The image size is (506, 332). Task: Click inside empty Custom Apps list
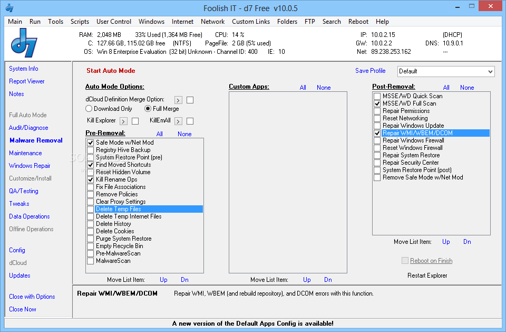pyautogui.click(x=288, y=183)
